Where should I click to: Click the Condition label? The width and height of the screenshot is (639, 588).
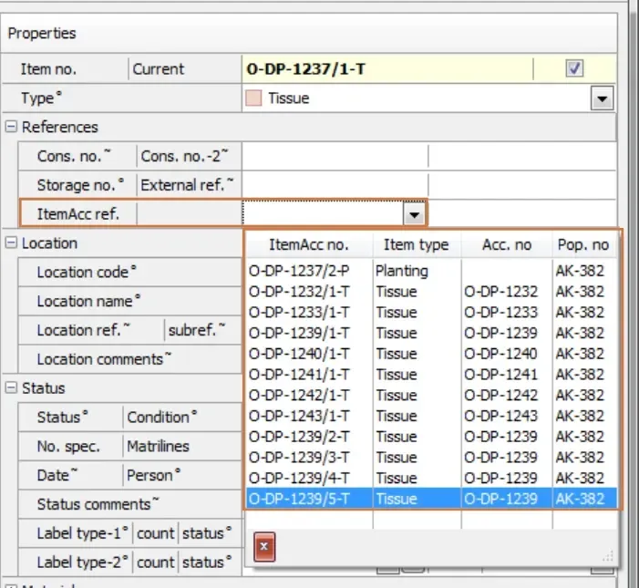click(161, 417)
